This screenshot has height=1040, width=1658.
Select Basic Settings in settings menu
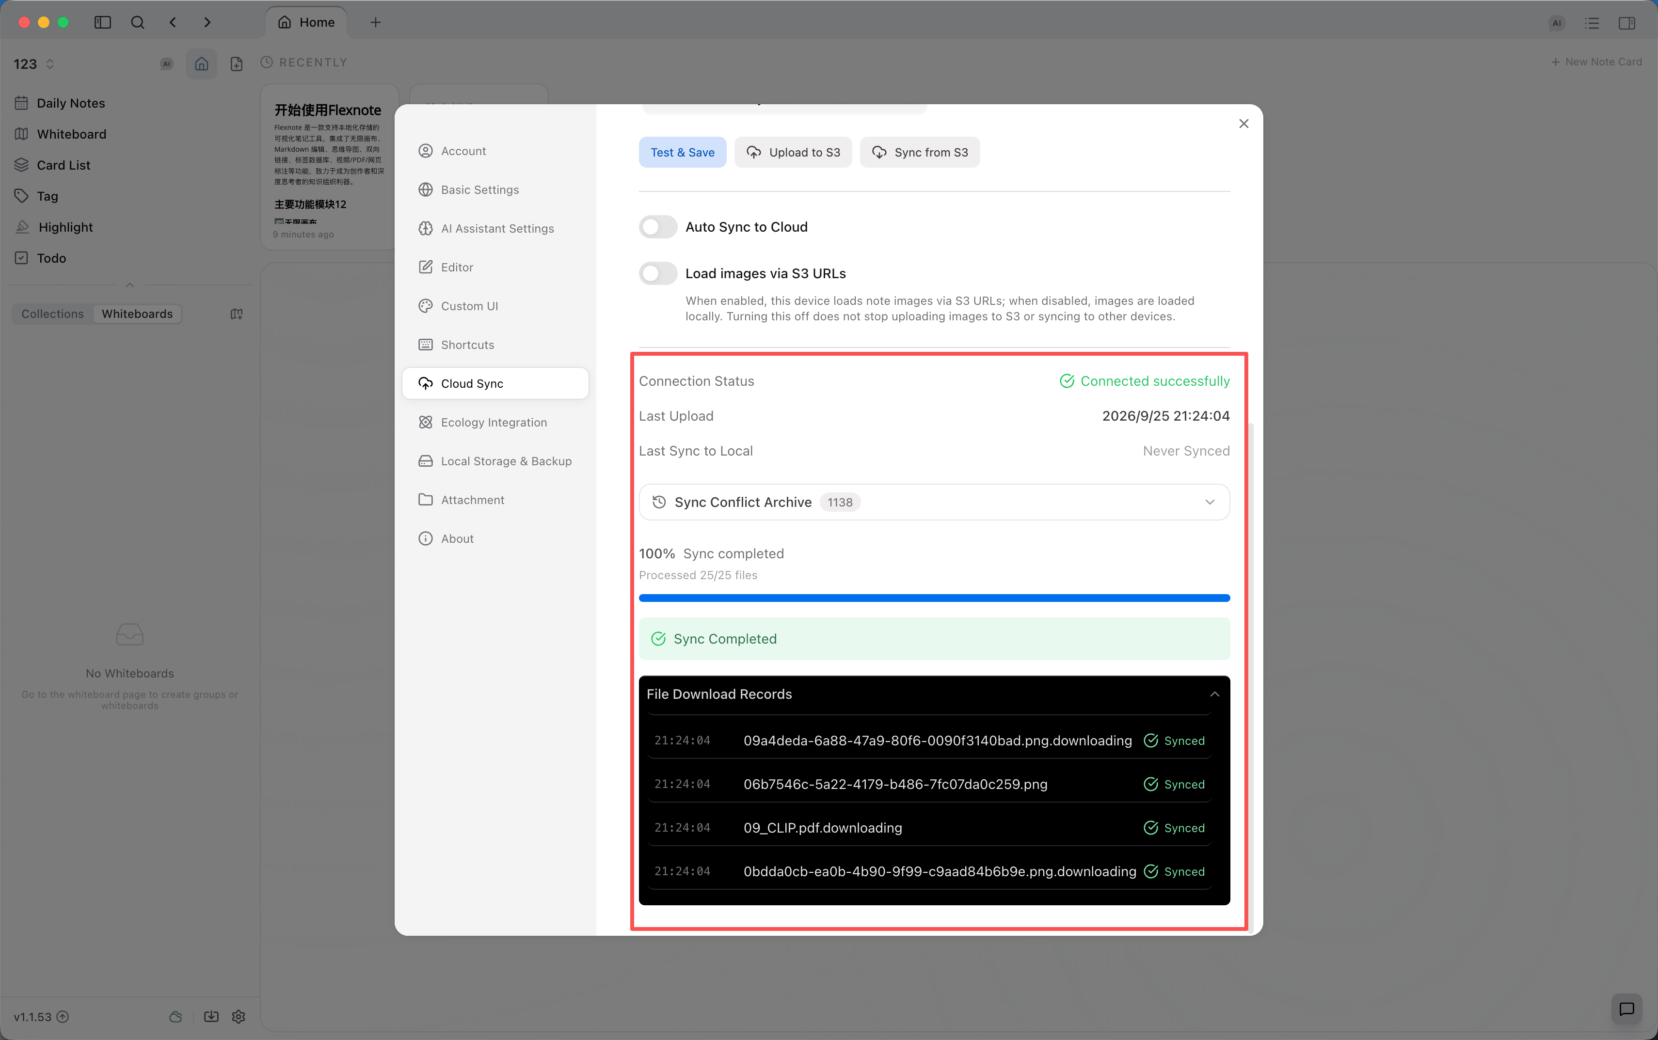click(x=495, y=190)
